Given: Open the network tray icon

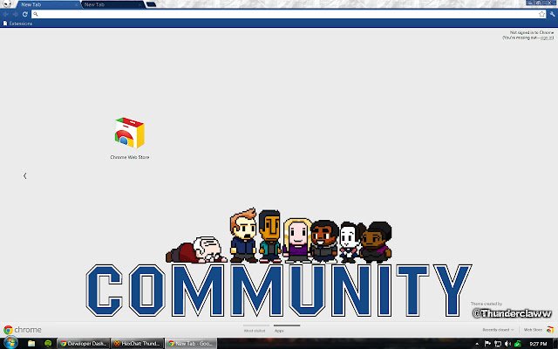Looking at the screenshot, I should 498,344.
